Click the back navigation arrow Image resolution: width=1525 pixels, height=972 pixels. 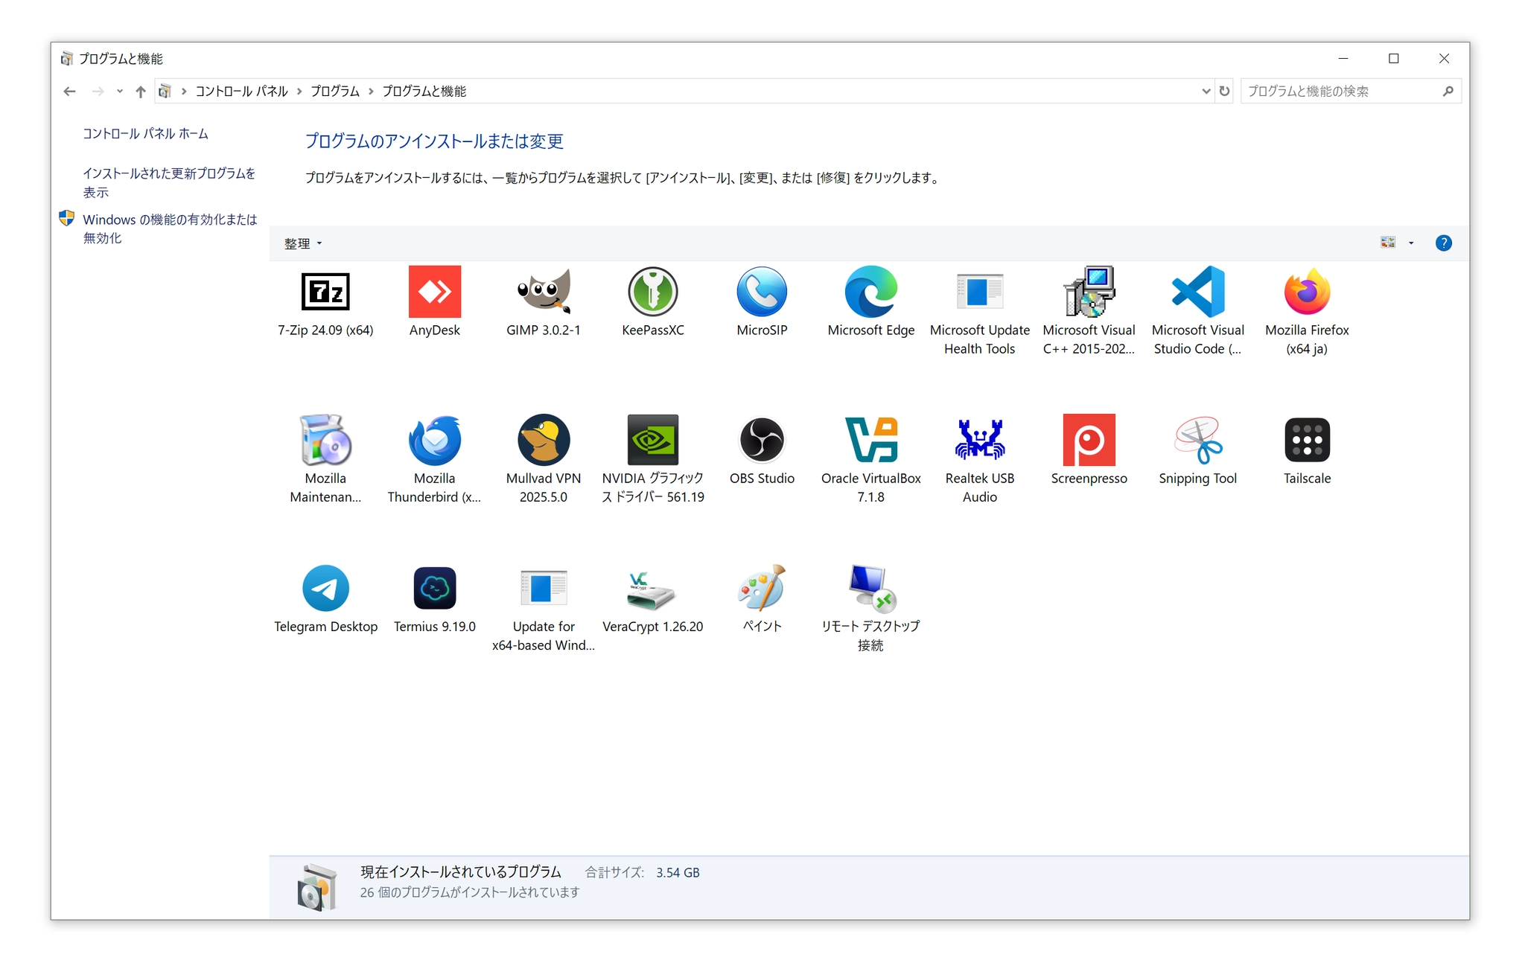click(x=70, y=92)
